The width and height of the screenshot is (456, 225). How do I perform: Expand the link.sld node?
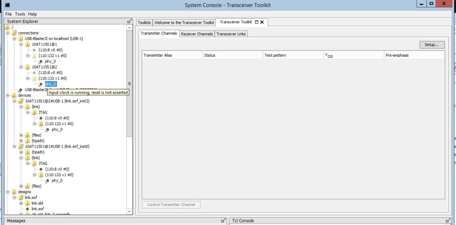tap(21, 203)
